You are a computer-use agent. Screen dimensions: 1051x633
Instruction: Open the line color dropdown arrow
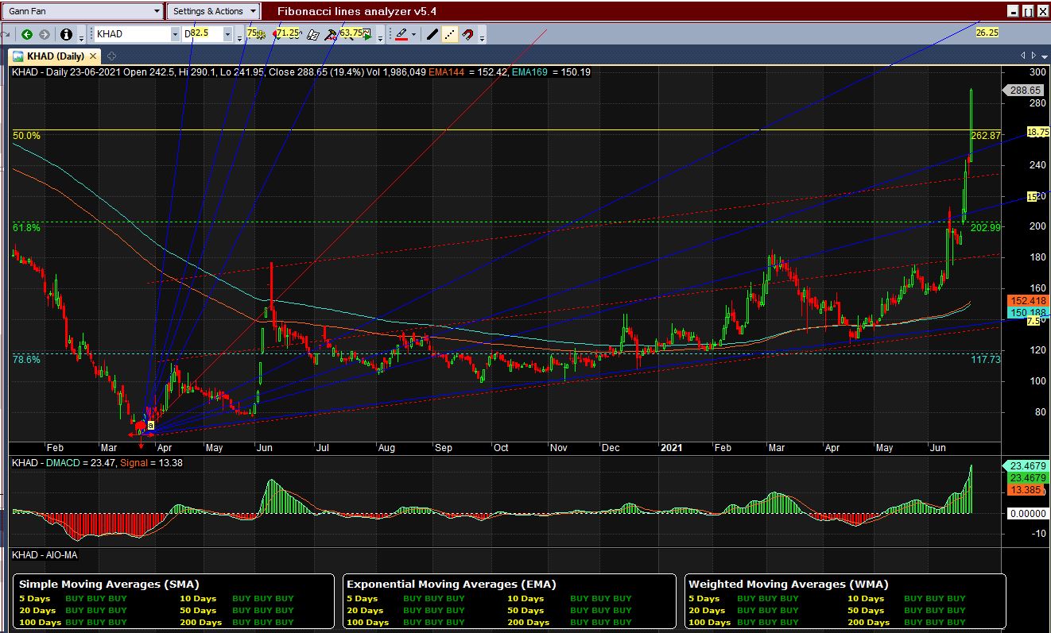[x=414, y=34]
